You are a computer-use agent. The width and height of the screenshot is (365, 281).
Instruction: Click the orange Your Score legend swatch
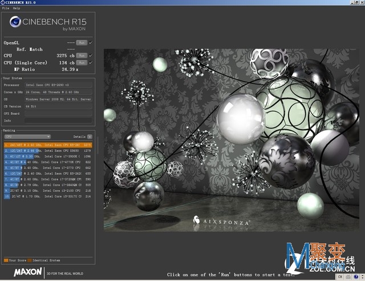pos(6,260)
